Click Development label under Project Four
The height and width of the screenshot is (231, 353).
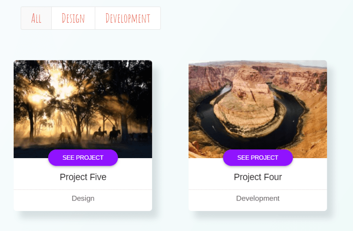(258, 199)
